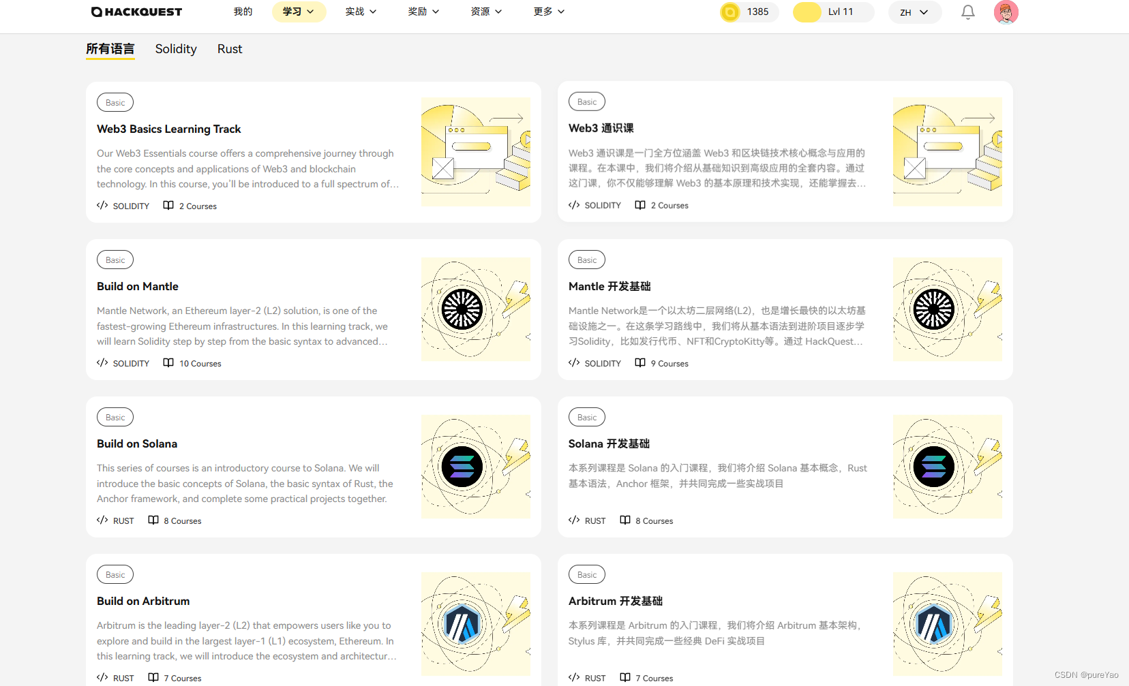Click the code icon on Build on Solana
This screenshot has height=686, width=1129.
coord(102,520)
